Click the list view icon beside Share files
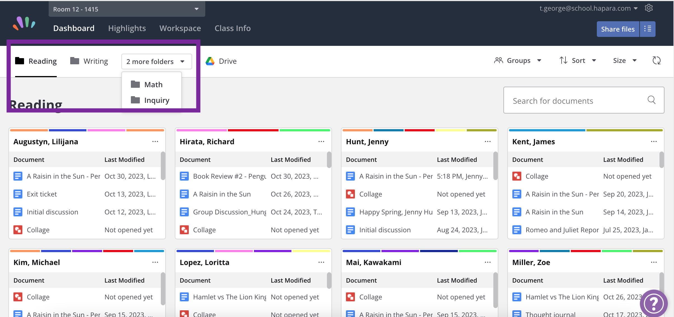This screenshot has width=674, height=317. (x=648, y=29)
